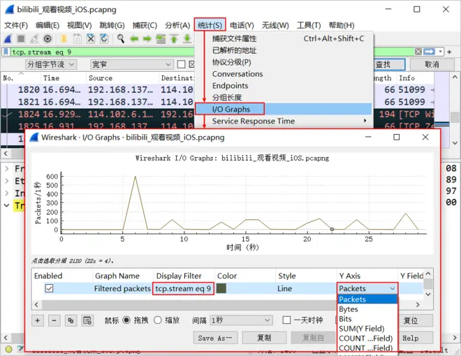Click the tcp.stream eq 9 main display filter field
Image resolution: width=461 pixels, height=356 pixels.
tap(103, 52)
